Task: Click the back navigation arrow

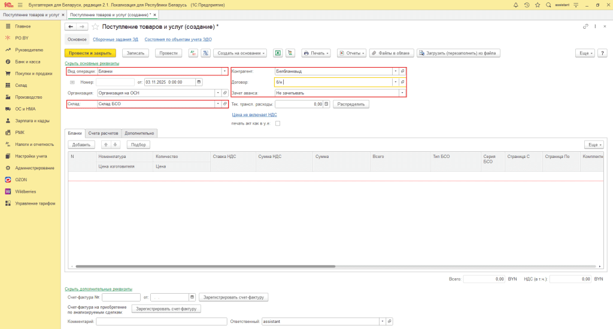Action: [71, 27]
